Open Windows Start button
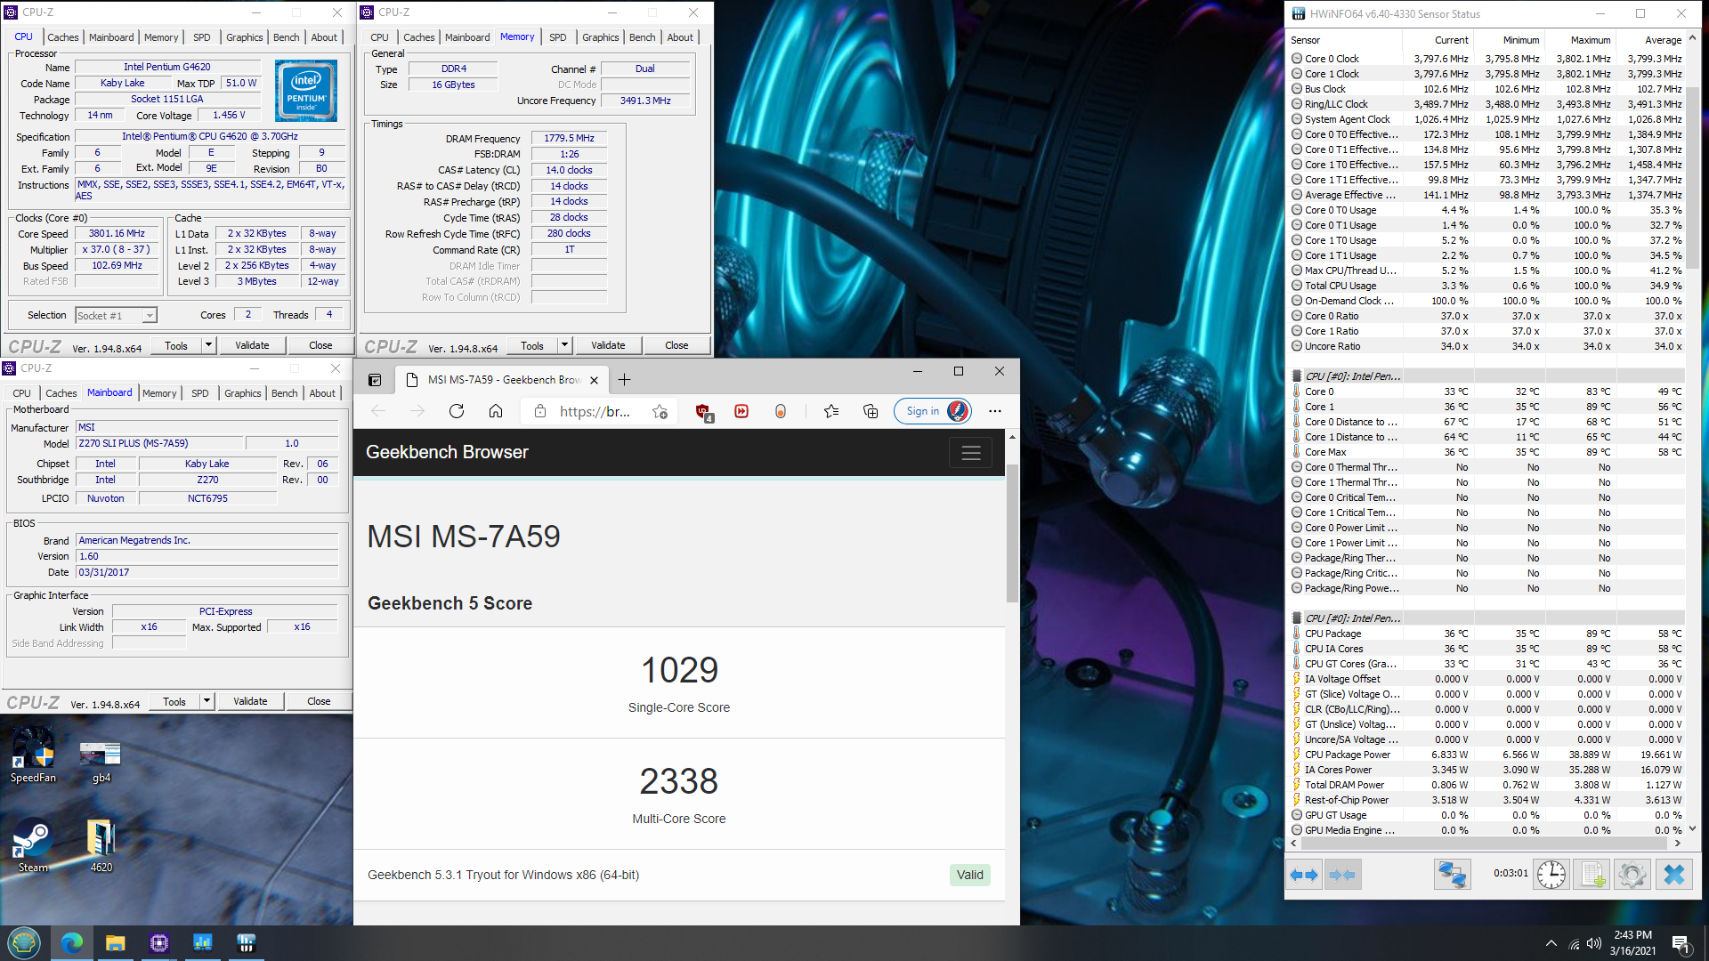This screenshot has height=961, width=1709. point(24,942)
